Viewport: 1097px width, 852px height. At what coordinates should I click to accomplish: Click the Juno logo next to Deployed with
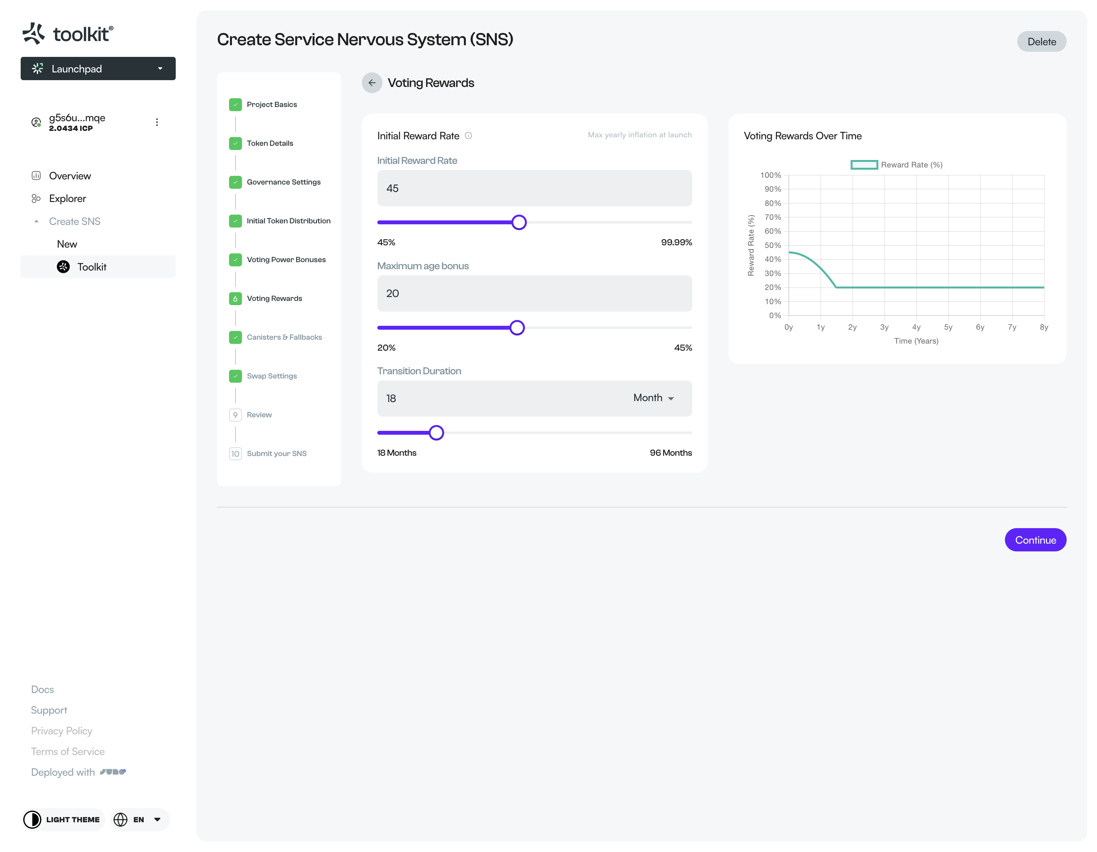[112, 772]
